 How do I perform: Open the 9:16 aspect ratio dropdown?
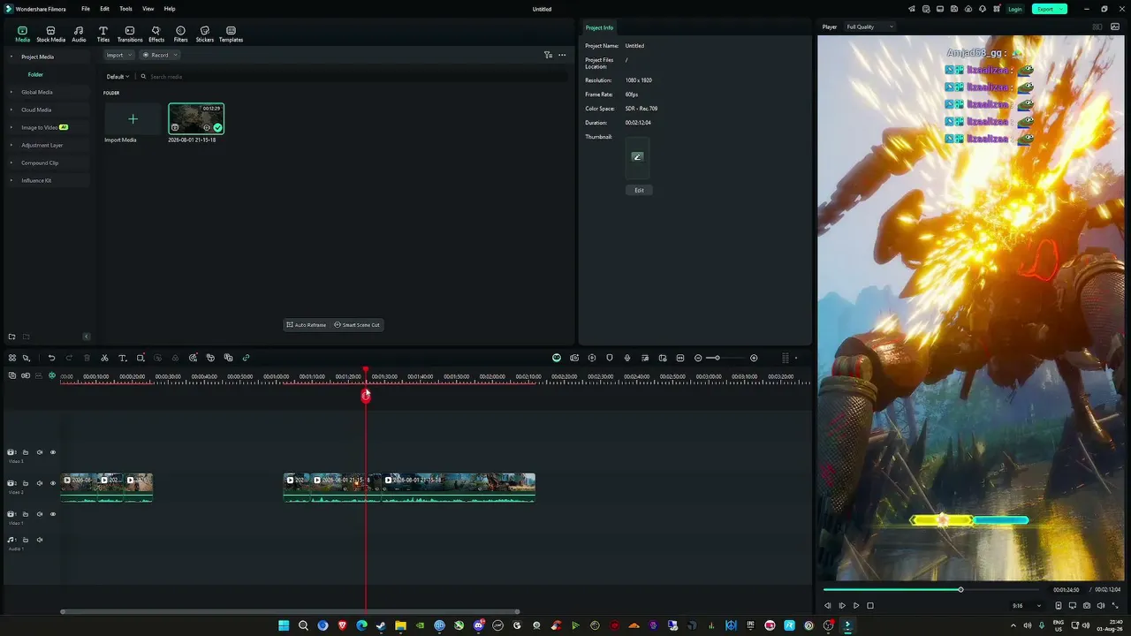(1026, 606)
